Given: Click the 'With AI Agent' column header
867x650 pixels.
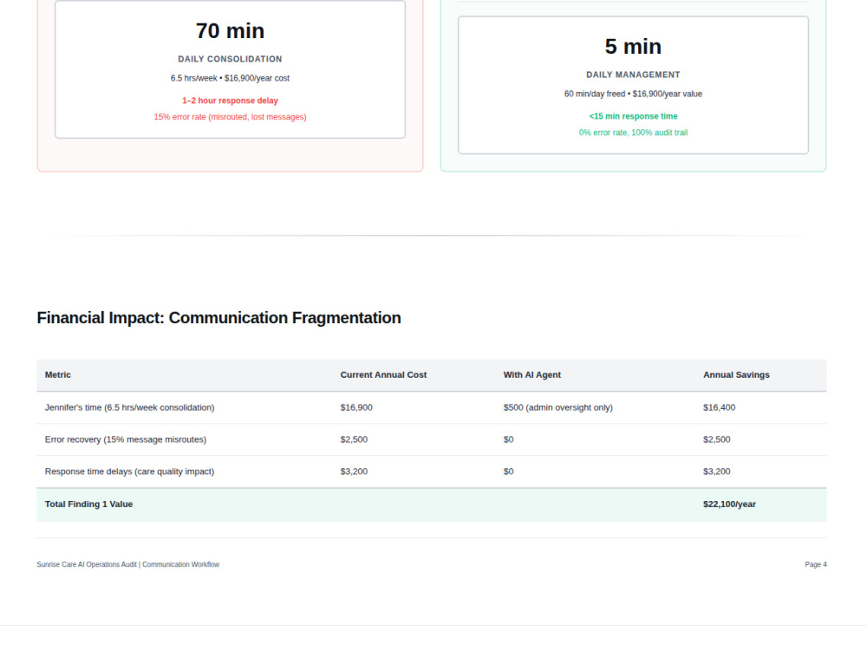Looking at the screenshot, I should coord(532,374).
